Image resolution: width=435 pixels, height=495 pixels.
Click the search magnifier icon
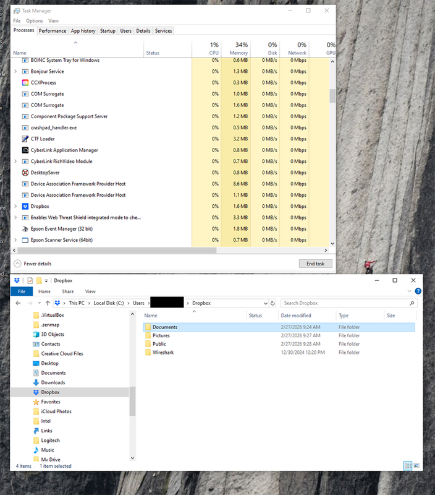(x=412, y=303)
